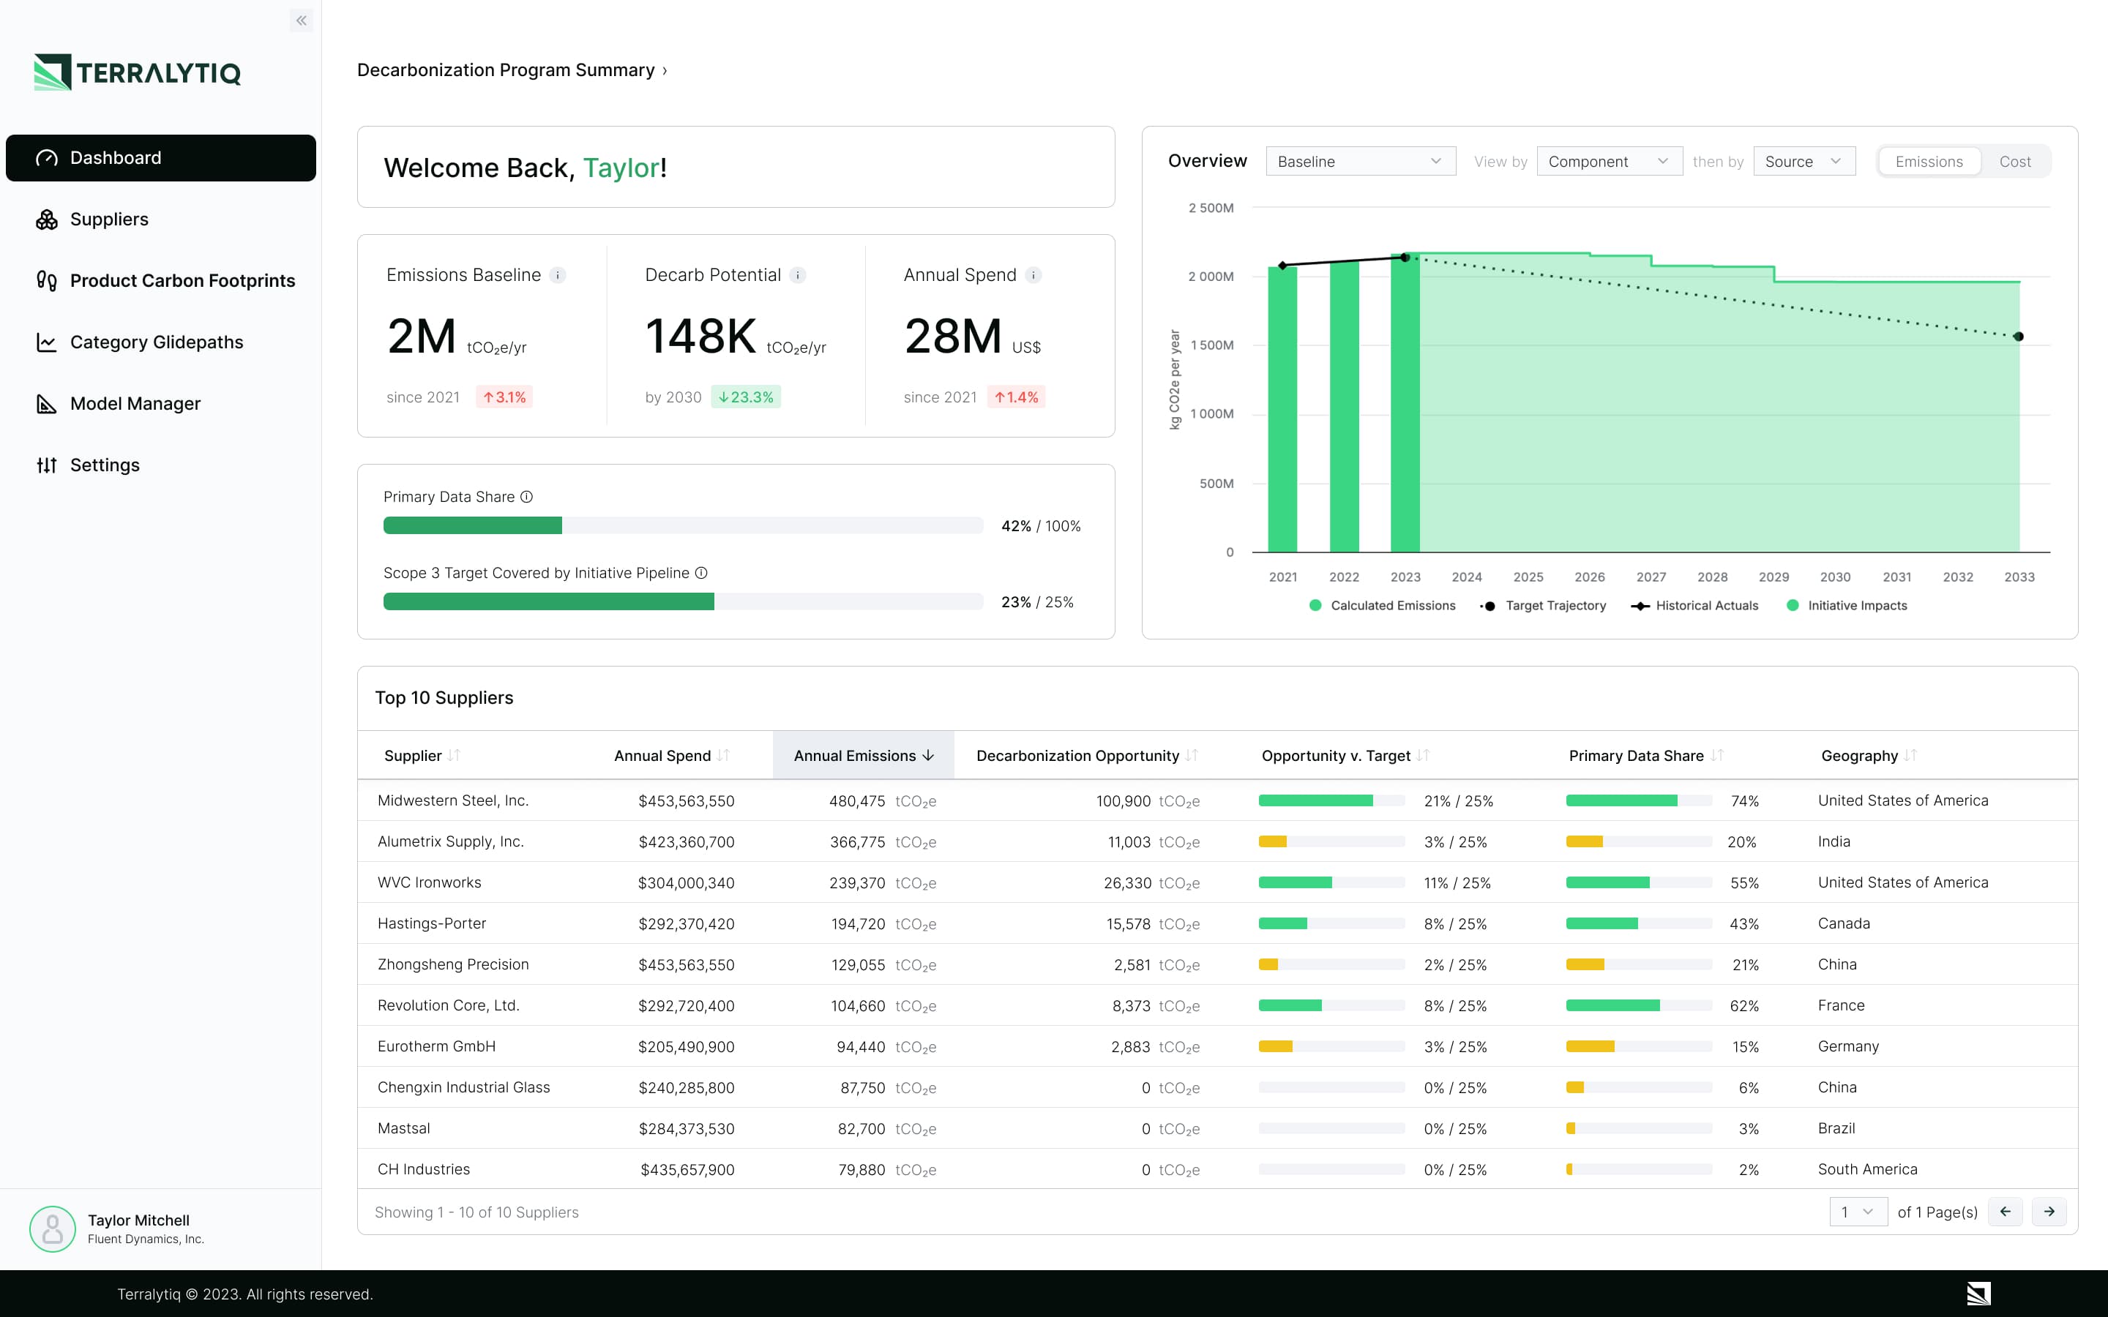Click the Primary Data Share progress bar
Screen dimensions: 2108x1317
pos(683,525)
